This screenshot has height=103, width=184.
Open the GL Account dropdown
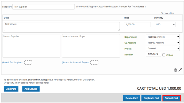coord(163,43)
